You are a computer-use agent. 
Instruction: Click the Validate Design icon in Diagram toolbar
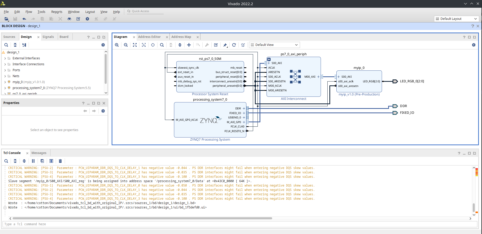tap(216, 45)
